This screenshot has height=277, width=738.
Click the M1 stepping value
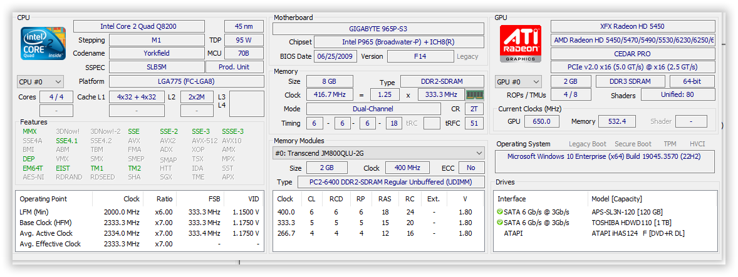pyautogui.click(x=157, y=40)
